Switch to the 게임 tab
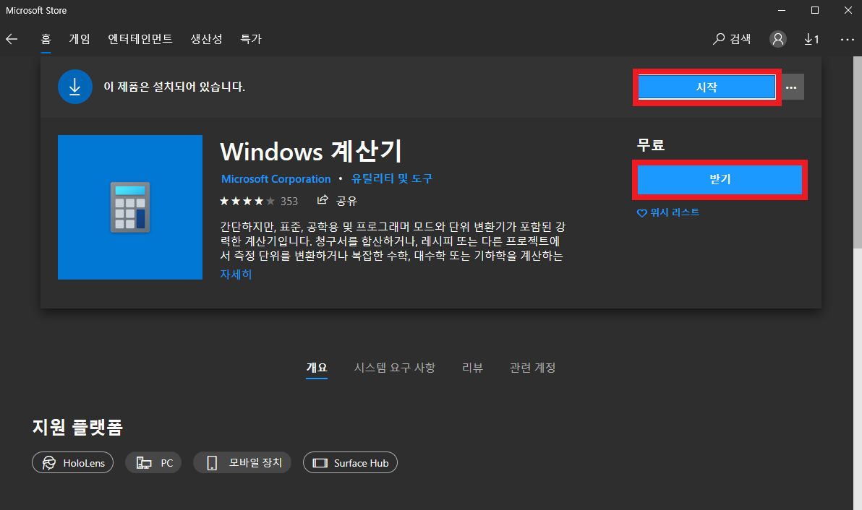Screen dimensions: 862x510 [x=79, y=39]
